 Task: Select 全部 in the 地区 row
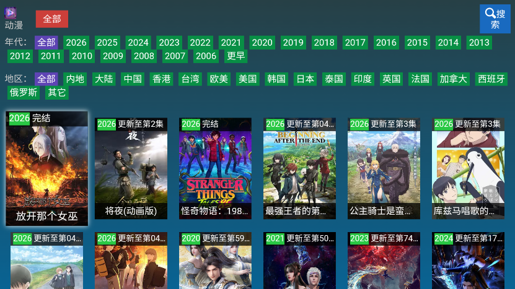click(46, 79)
